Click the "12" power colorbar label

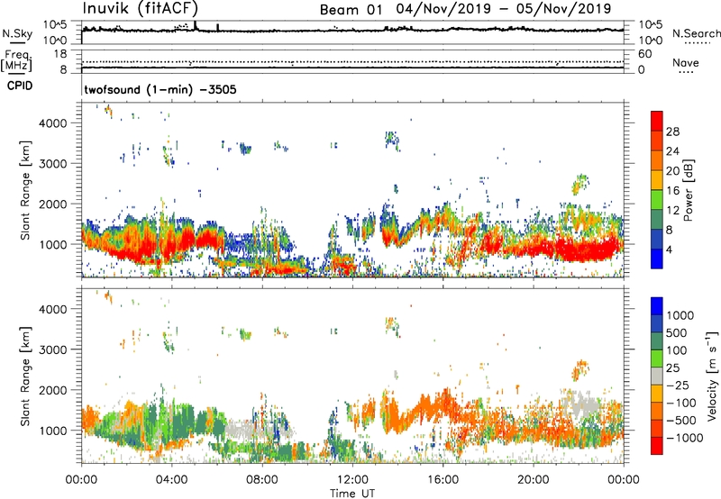(x=672, y=211)
